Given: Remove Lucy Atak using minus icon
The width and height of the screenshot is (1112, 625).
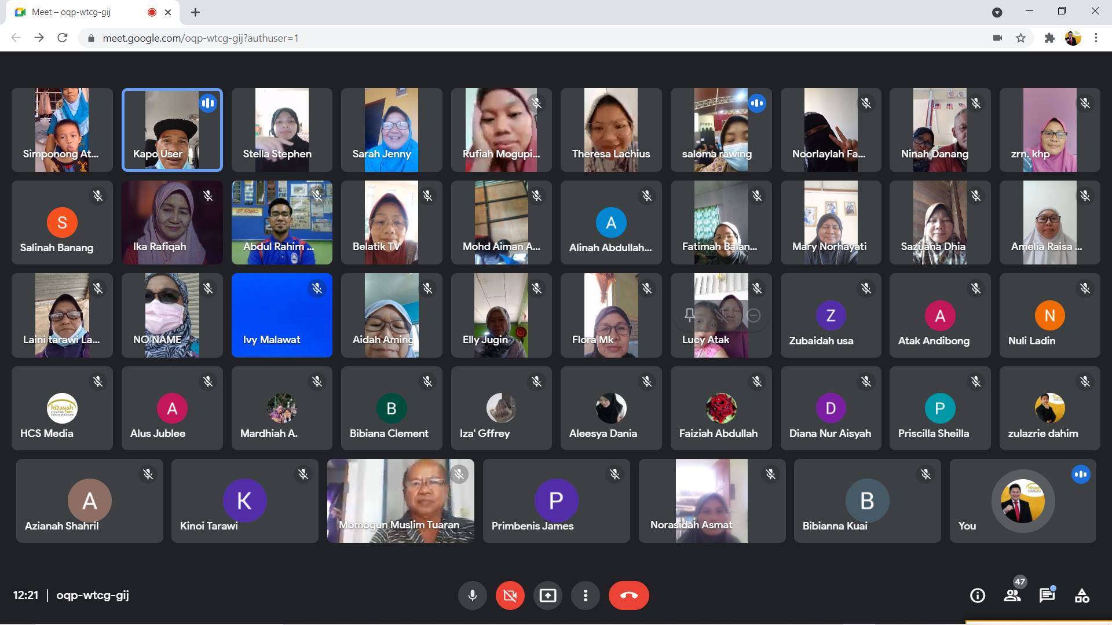Looking at the screenshot, I should pos(753,315).
